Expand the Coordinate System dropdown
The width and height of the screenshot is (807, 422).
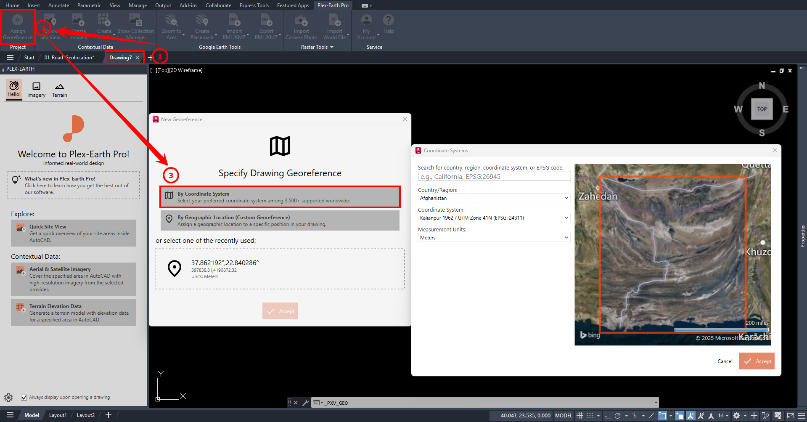(566, 218)
